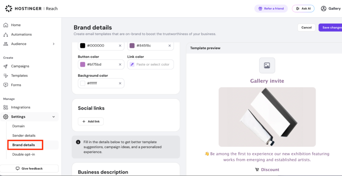Select the Automations sidebar icon
342x176 pixels.
6,34
